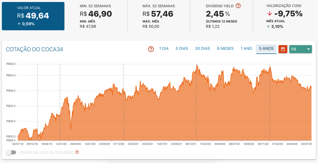Viewport: 318px width, 163px height.
Task: Click the R$ 50,00 máx. mês value
Action: point(151,26)
